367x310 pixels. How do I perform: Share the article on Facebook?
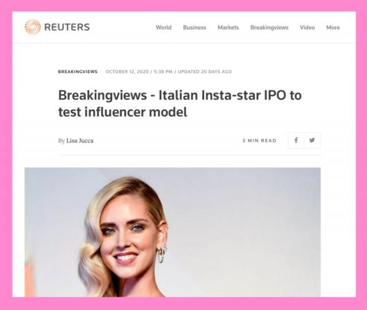296,140
